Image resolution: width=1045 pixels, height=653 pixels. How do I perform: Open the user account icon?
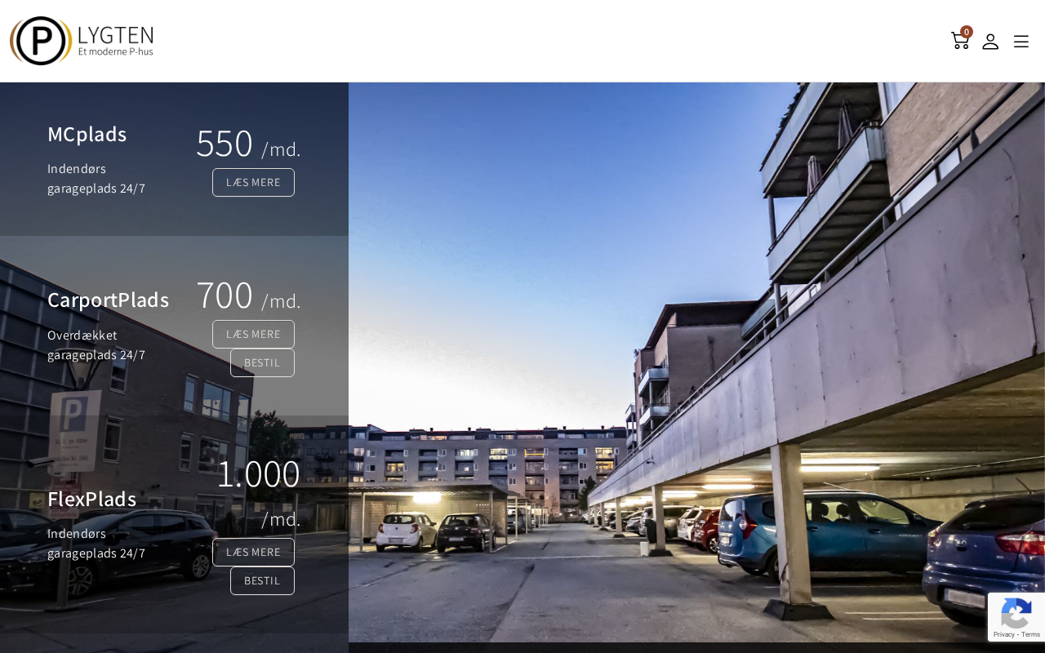tap(990, 41)
